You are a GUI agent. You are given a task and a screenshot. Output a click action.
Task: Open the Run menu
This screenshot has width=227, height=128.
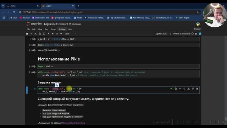(46, 29)
